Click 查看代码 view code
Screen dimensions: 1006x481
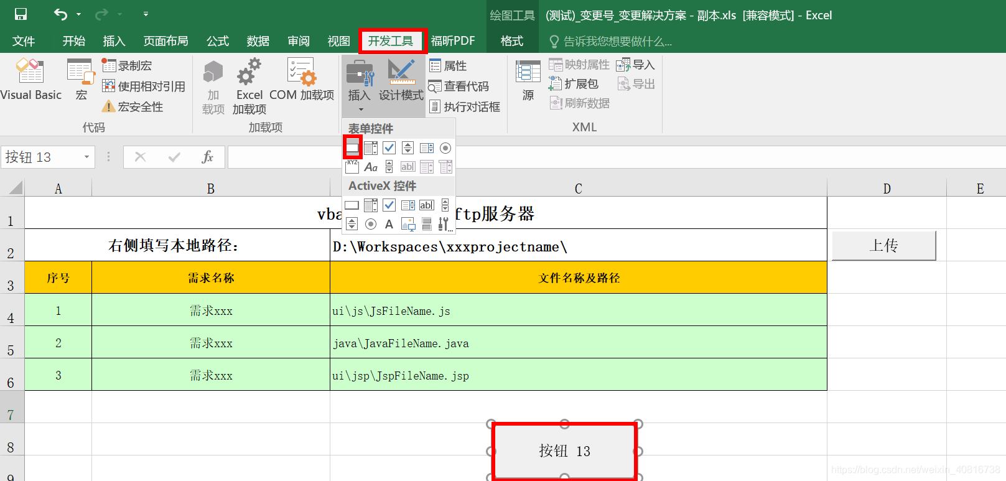click(459, 86)
